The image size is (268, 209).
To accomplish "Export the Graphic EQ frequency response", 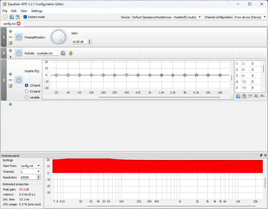I will coord(244,96).
